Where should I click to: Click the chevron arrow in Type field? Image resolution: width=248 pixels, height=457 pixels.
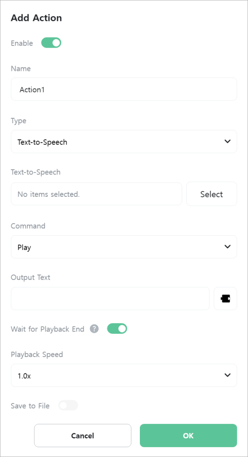tap(227, 141)
